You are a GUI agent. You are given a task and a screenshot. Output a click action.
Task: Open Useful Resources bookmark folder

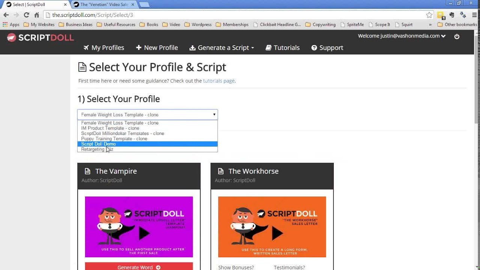click(x=116, y=24)
